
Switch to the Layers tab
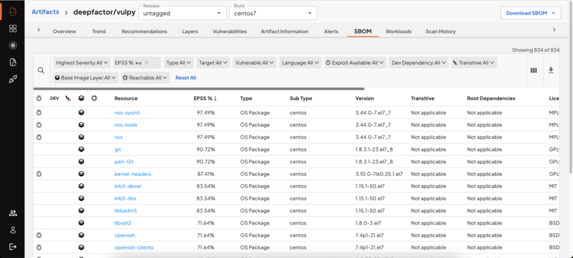tap(190, 31)
